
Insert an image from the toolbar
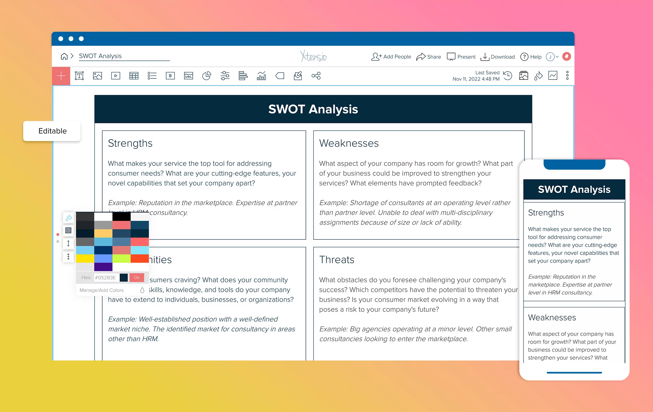(x=97, y=76)
